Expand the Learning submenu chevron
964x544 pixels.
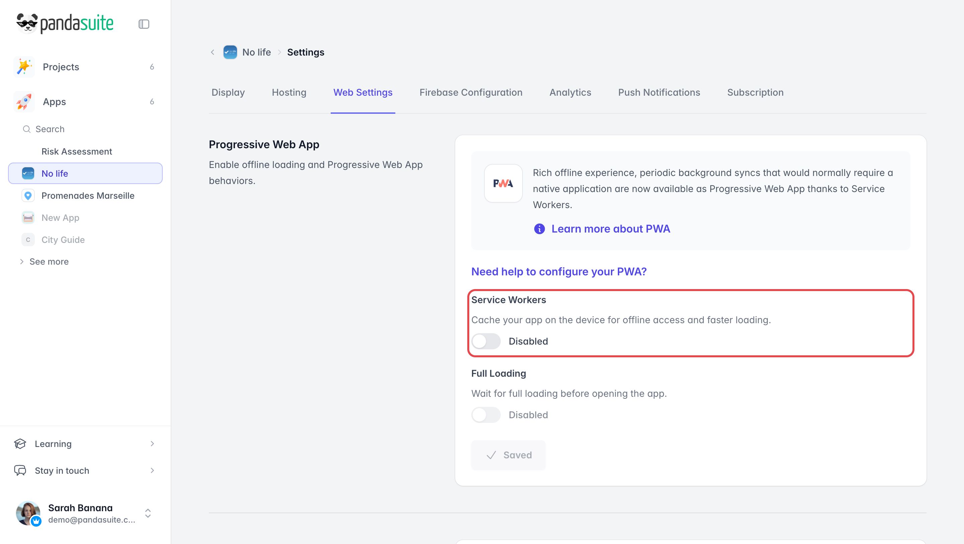click(152, 444)
